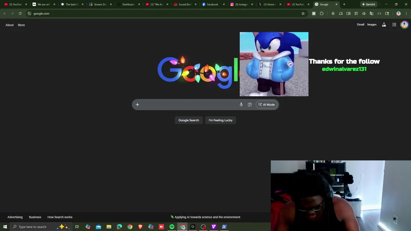Open Task View on taskbar
Screen dimensions: 411x231
point(77,227)
